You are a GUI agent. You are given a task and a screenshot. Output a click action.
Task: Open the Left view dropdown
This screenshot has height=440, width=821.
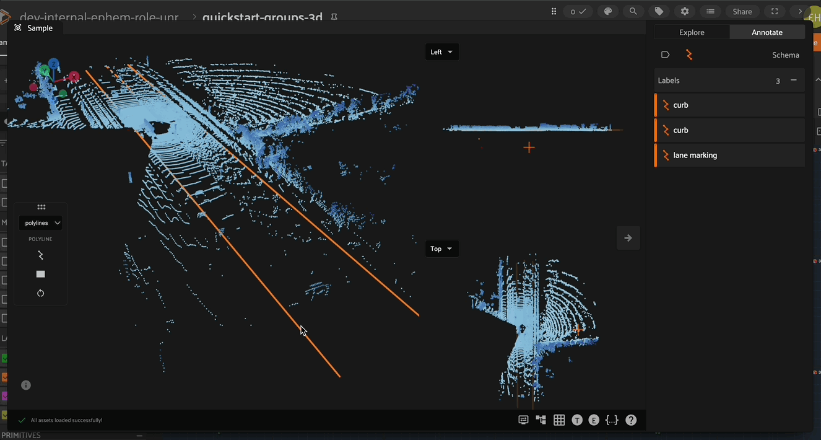click(x=441, y=51)
